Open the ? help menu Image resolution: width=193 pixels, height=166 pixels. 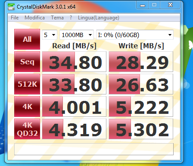click(71, 18)
